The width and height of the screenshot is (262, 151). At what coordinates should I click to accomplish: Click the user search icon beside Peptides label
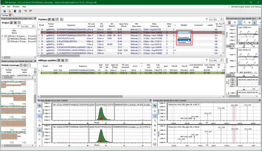[x=61, y=20]
